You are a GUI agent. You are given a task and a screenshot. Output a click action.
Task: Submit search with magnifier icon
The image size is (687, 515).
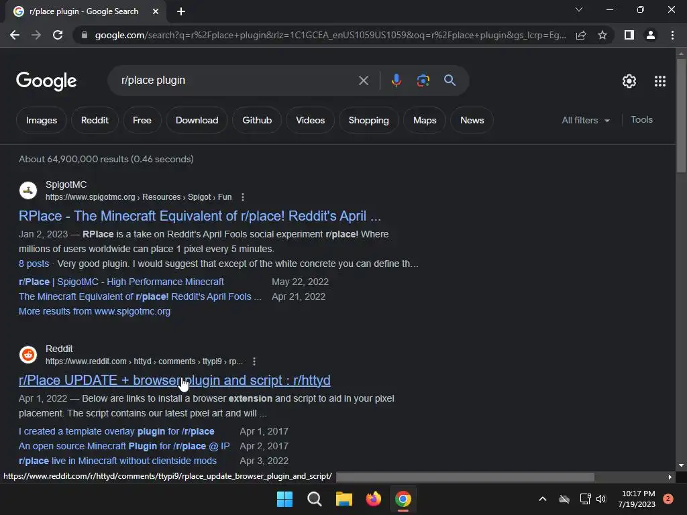point(450,80)
